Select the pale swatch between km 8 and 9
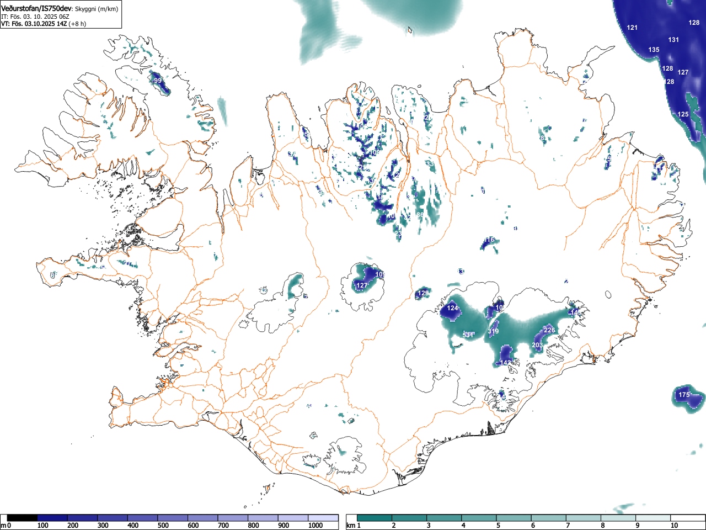The image size is (706, 530). [618, 518]
